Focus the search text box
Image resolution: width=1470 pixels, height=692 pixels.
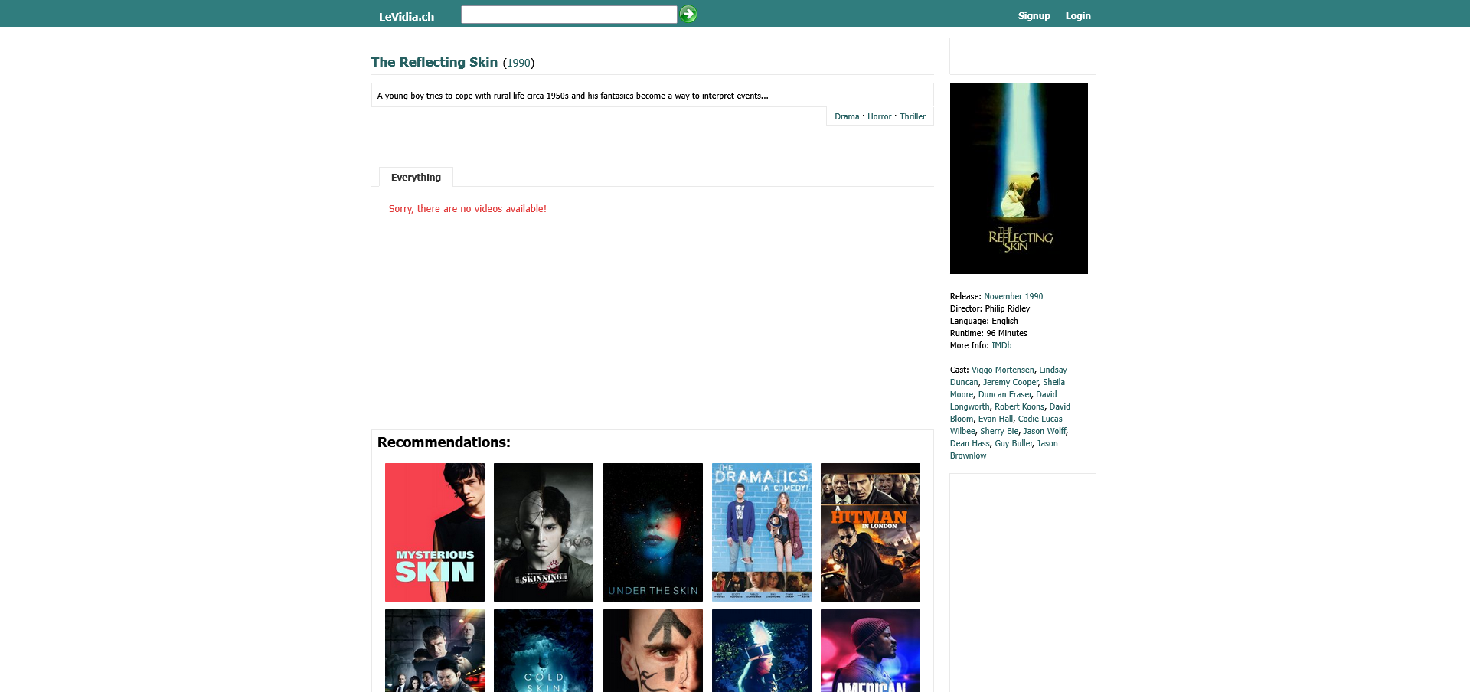click(x=569, y=15)
